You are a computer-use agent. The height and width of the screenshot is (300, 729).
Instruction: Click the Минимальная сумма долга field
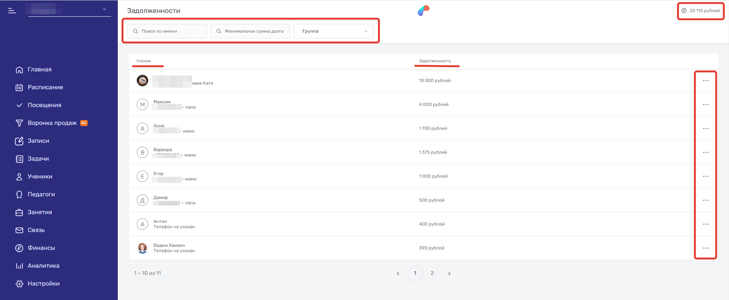click(250, 31)
